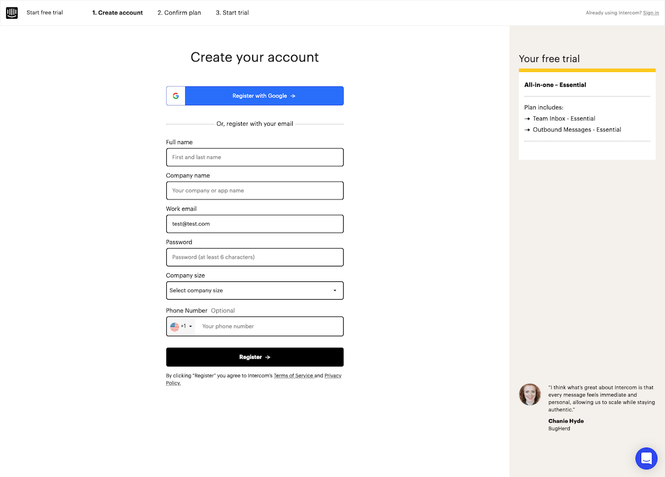The image size is (665, 477).
Task: Select the 3. Start trial step
Action: click(x=232, y=13)
